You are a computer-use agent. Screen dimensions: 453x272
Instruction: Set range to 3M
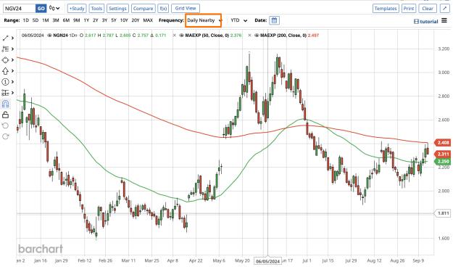(56, 20)
